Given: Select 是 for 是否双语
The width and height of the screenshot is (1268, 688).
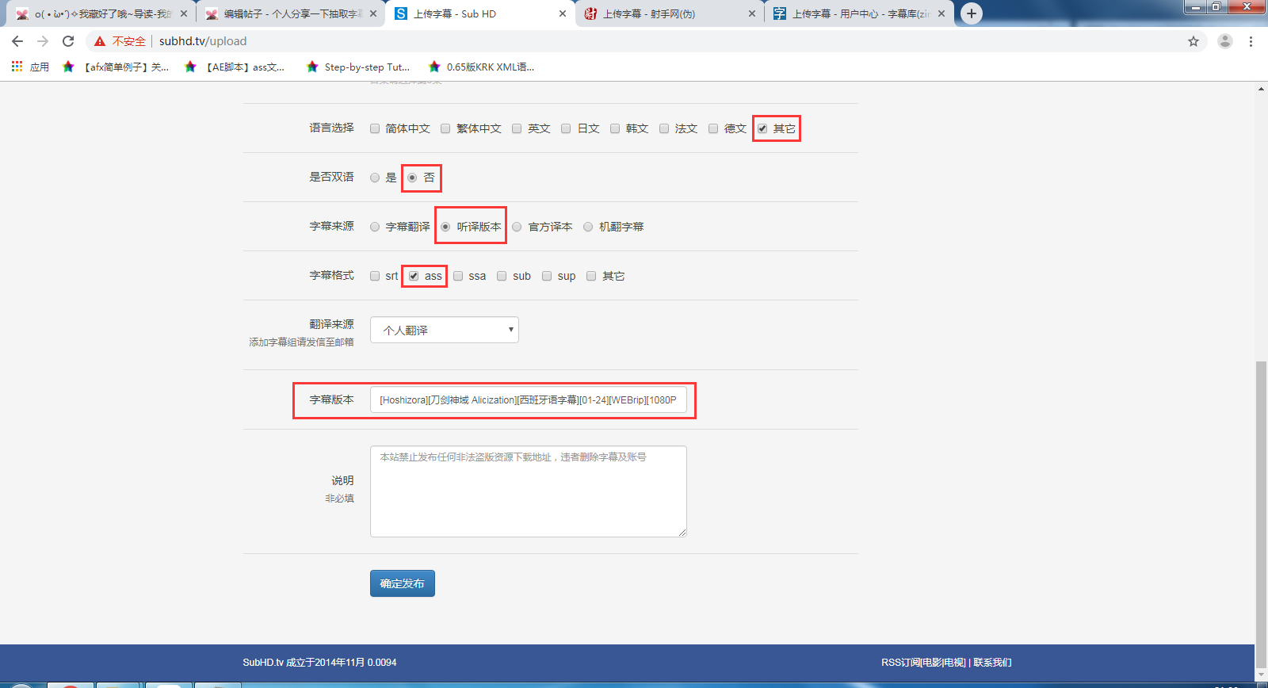Looking at the screenshot, I should pos(375,178).
